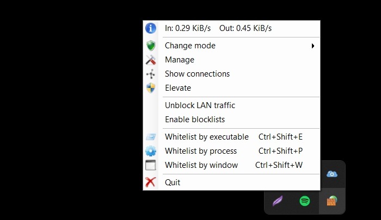Click the gear icon for Whitelist by process
The height and width of the screenshot is (220, 381).
[x=151, y=151]
